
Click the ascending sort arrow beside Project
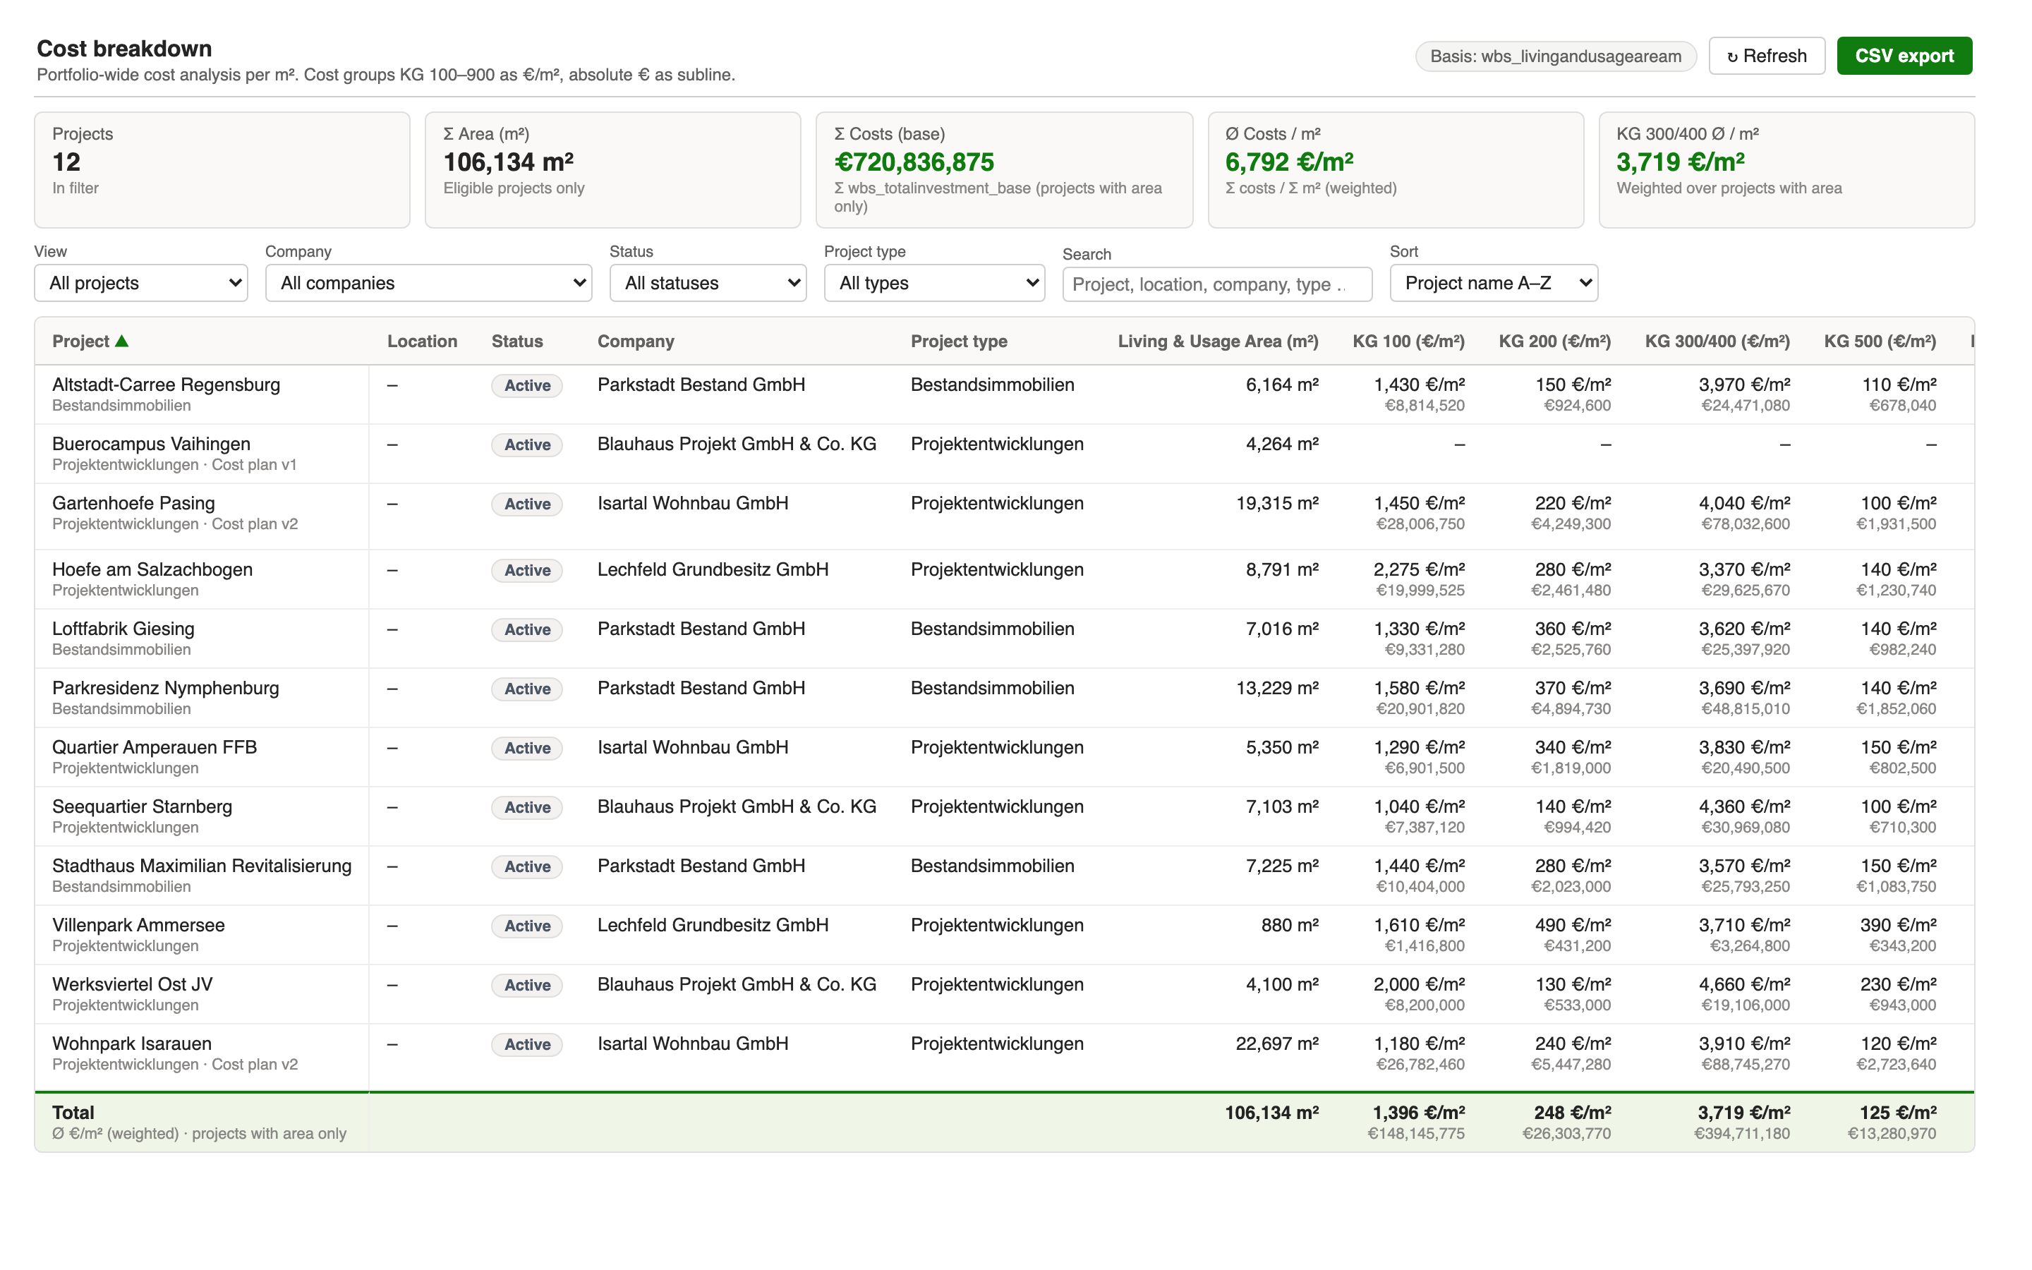point(122,341)
